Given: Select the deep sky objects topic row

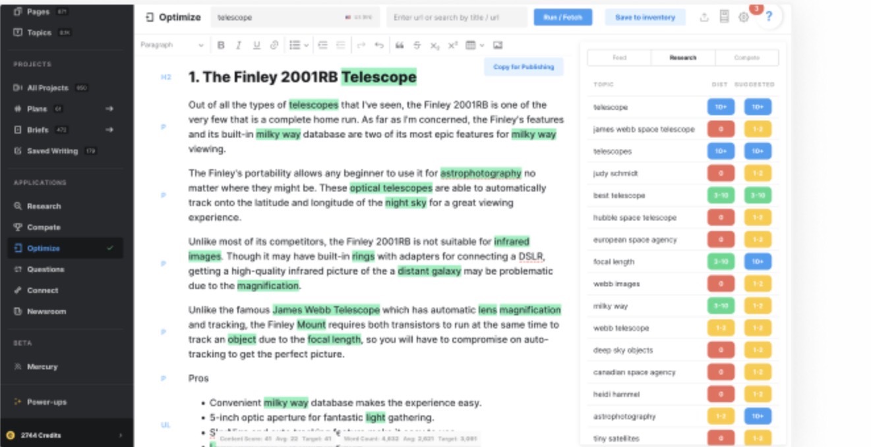Looking at the screenshot, I should coord(682,350).
